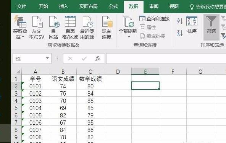
Task: Click the 告诉我你想要做什么 search box
Action: pos(208,6)
